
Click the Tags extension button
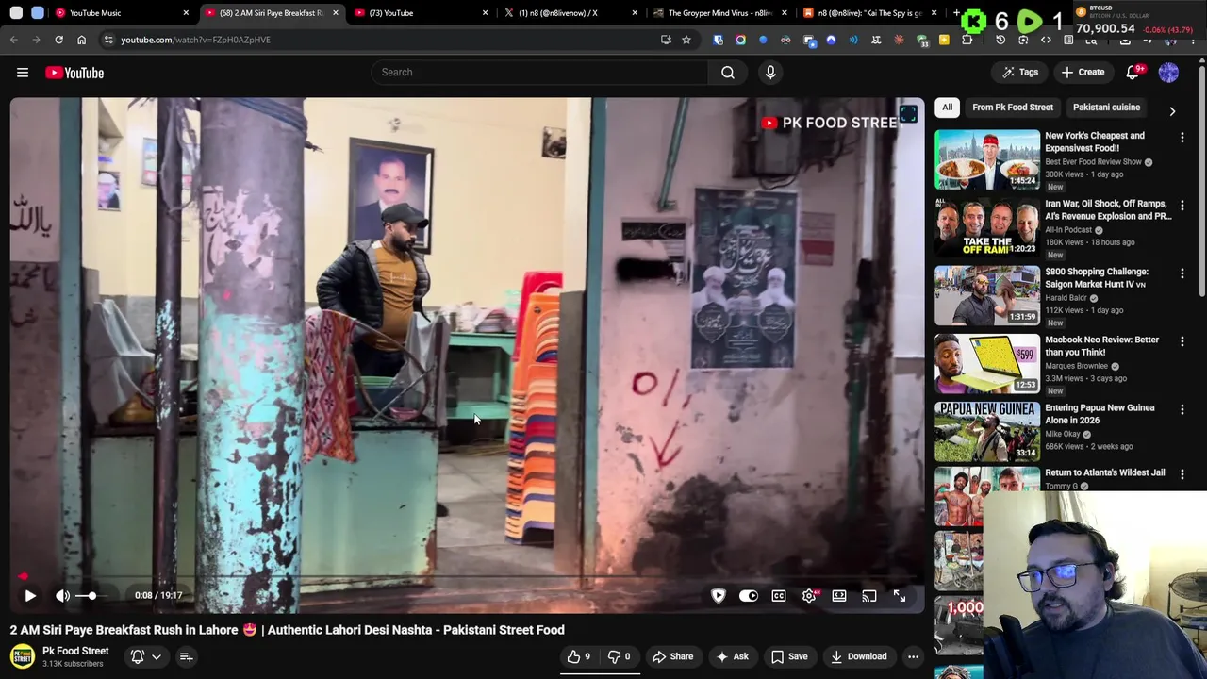click(x=1019, y=72)
